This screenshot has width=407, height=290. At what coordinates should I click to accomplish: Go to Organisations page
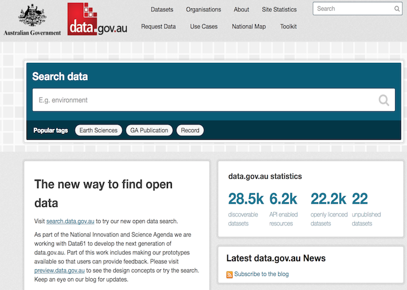click(x=203, y=10)
